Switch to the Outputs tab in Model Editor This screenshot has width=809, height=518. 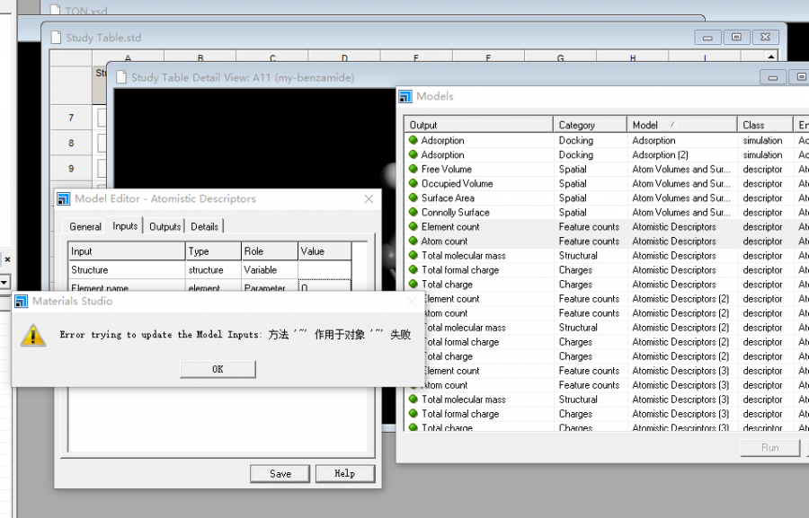click(x=165, y=227)
